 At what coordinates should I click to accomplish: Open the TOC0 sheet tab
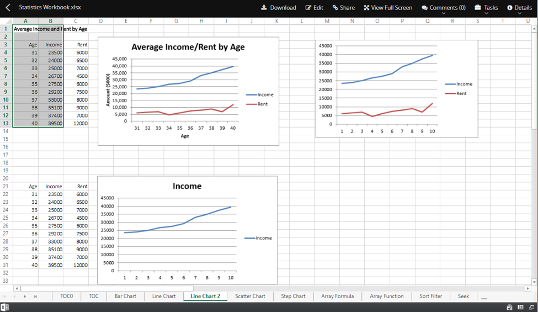67,296
